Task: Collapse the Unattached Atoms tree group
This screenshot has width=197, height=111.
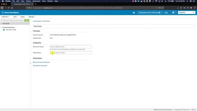Action: (1, 27)
